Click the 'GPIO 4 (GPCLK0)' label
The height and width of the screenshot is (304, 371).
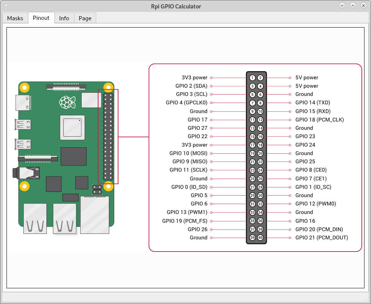point(187,103)
